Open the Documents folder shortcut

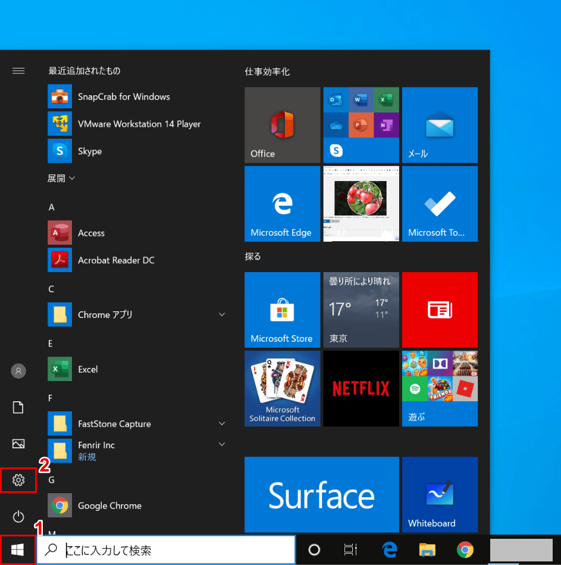tap(18, 407)
